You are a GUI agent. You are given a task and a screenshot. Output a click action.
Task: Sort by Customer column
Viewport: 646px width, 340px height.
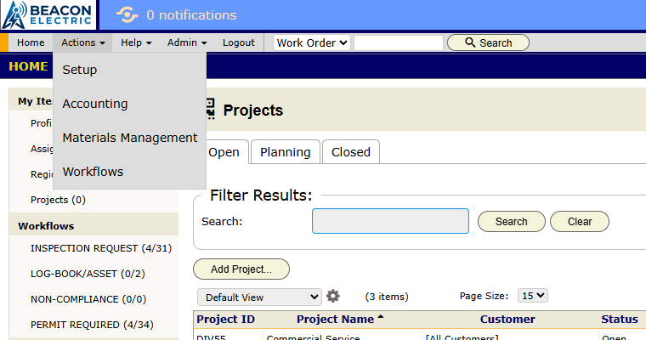click(x=507, y=320)
